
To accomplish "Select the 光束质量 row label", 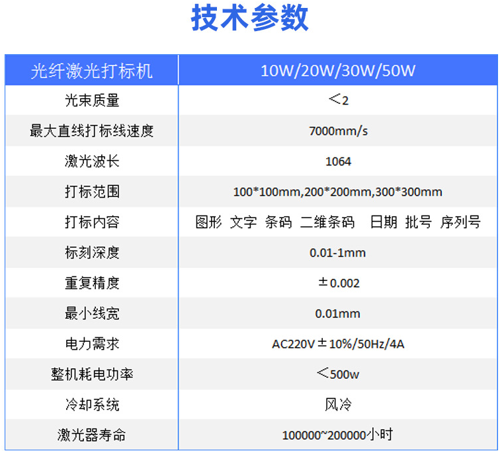I will point(92,101).
